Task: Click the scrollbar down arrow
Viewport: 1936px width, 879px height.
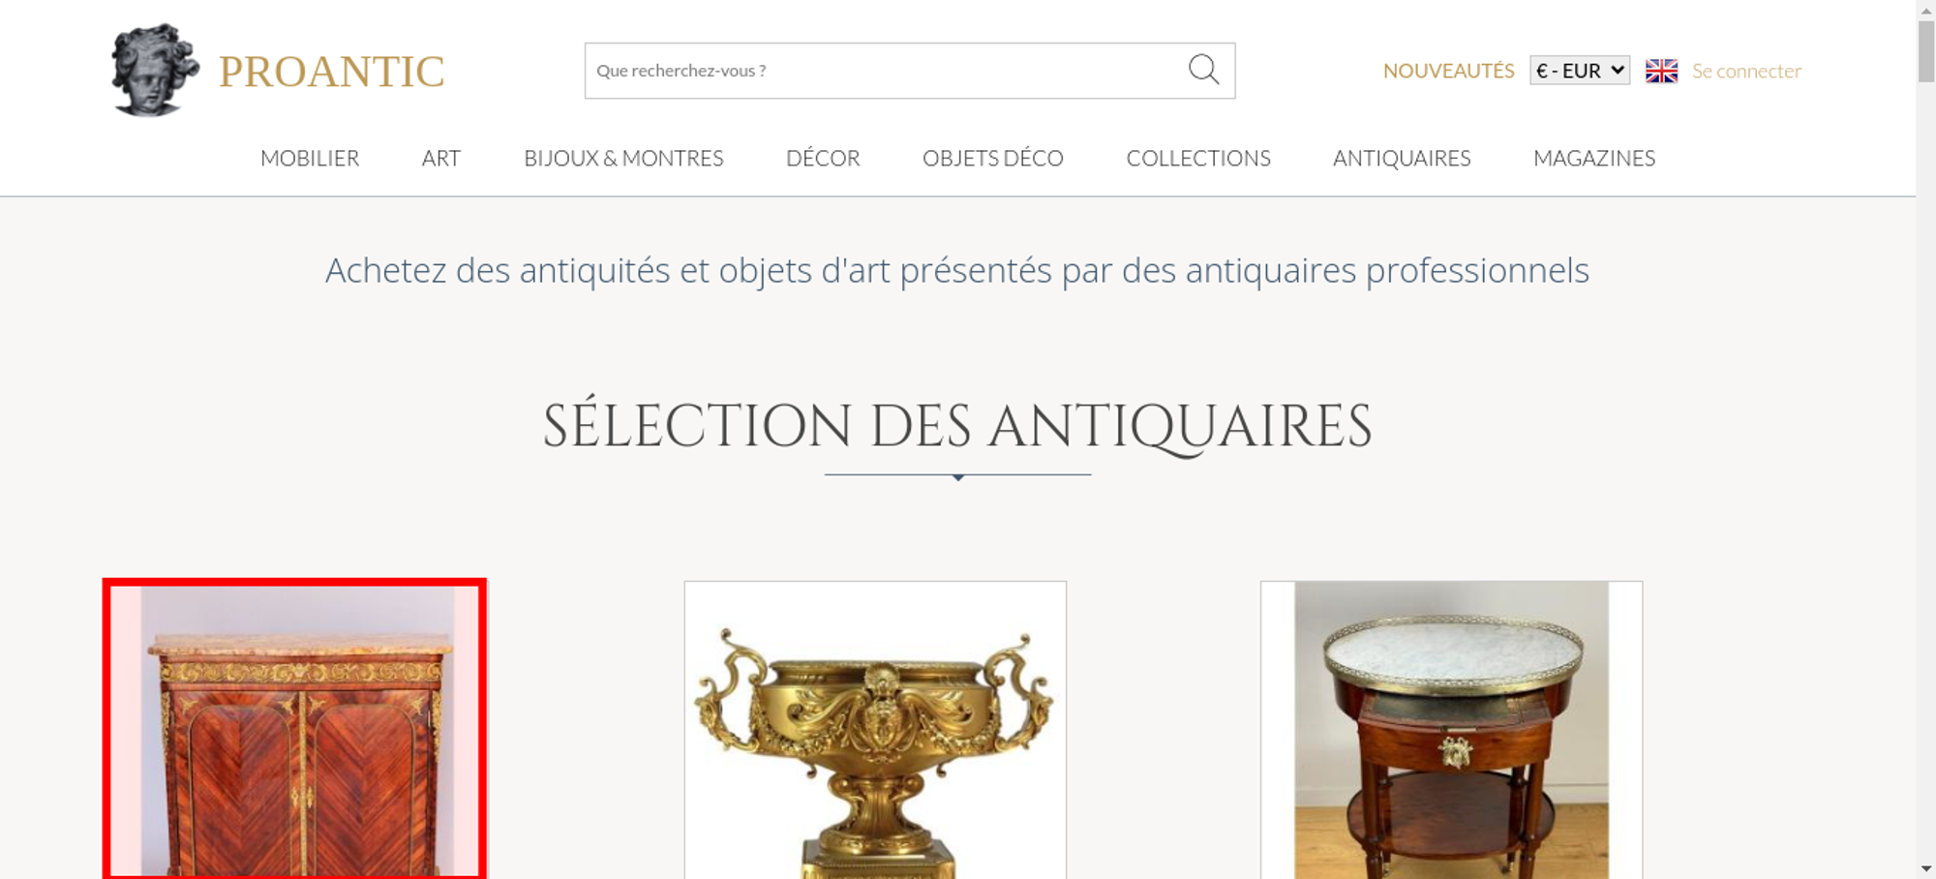Action: coord(1925,868)
